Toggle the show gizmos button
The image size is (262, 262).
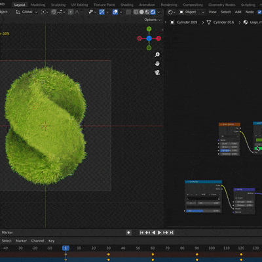[102, 12]
